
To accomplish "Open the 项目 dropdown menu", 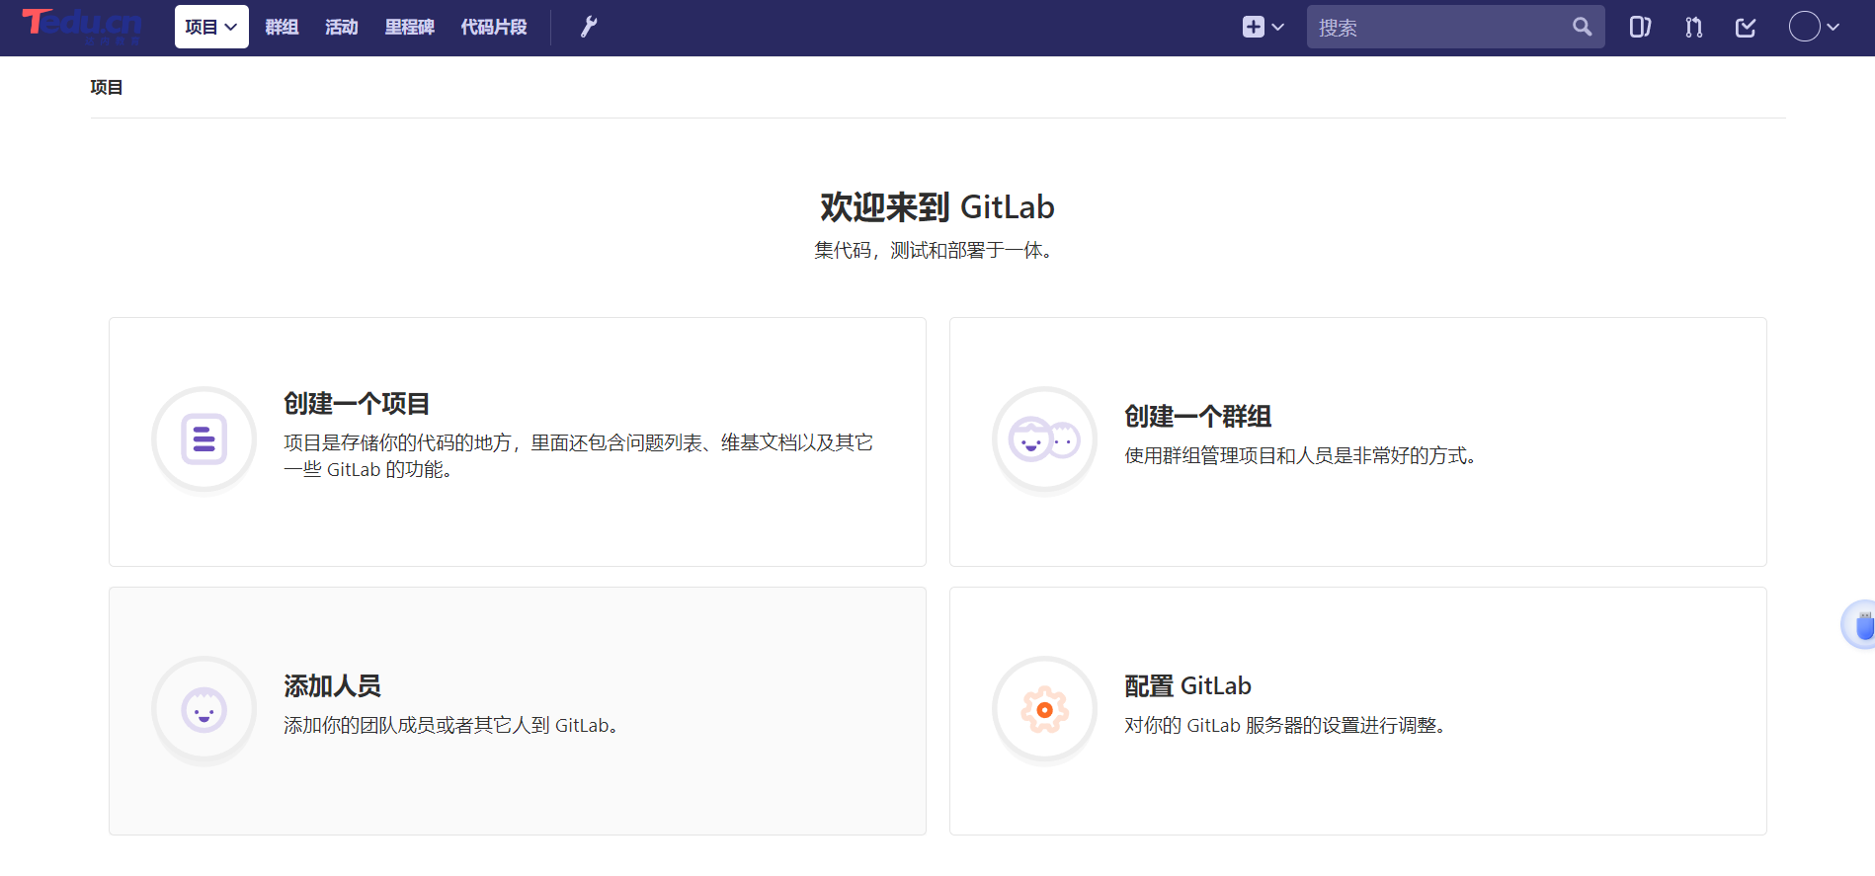I will coord(211,27).
